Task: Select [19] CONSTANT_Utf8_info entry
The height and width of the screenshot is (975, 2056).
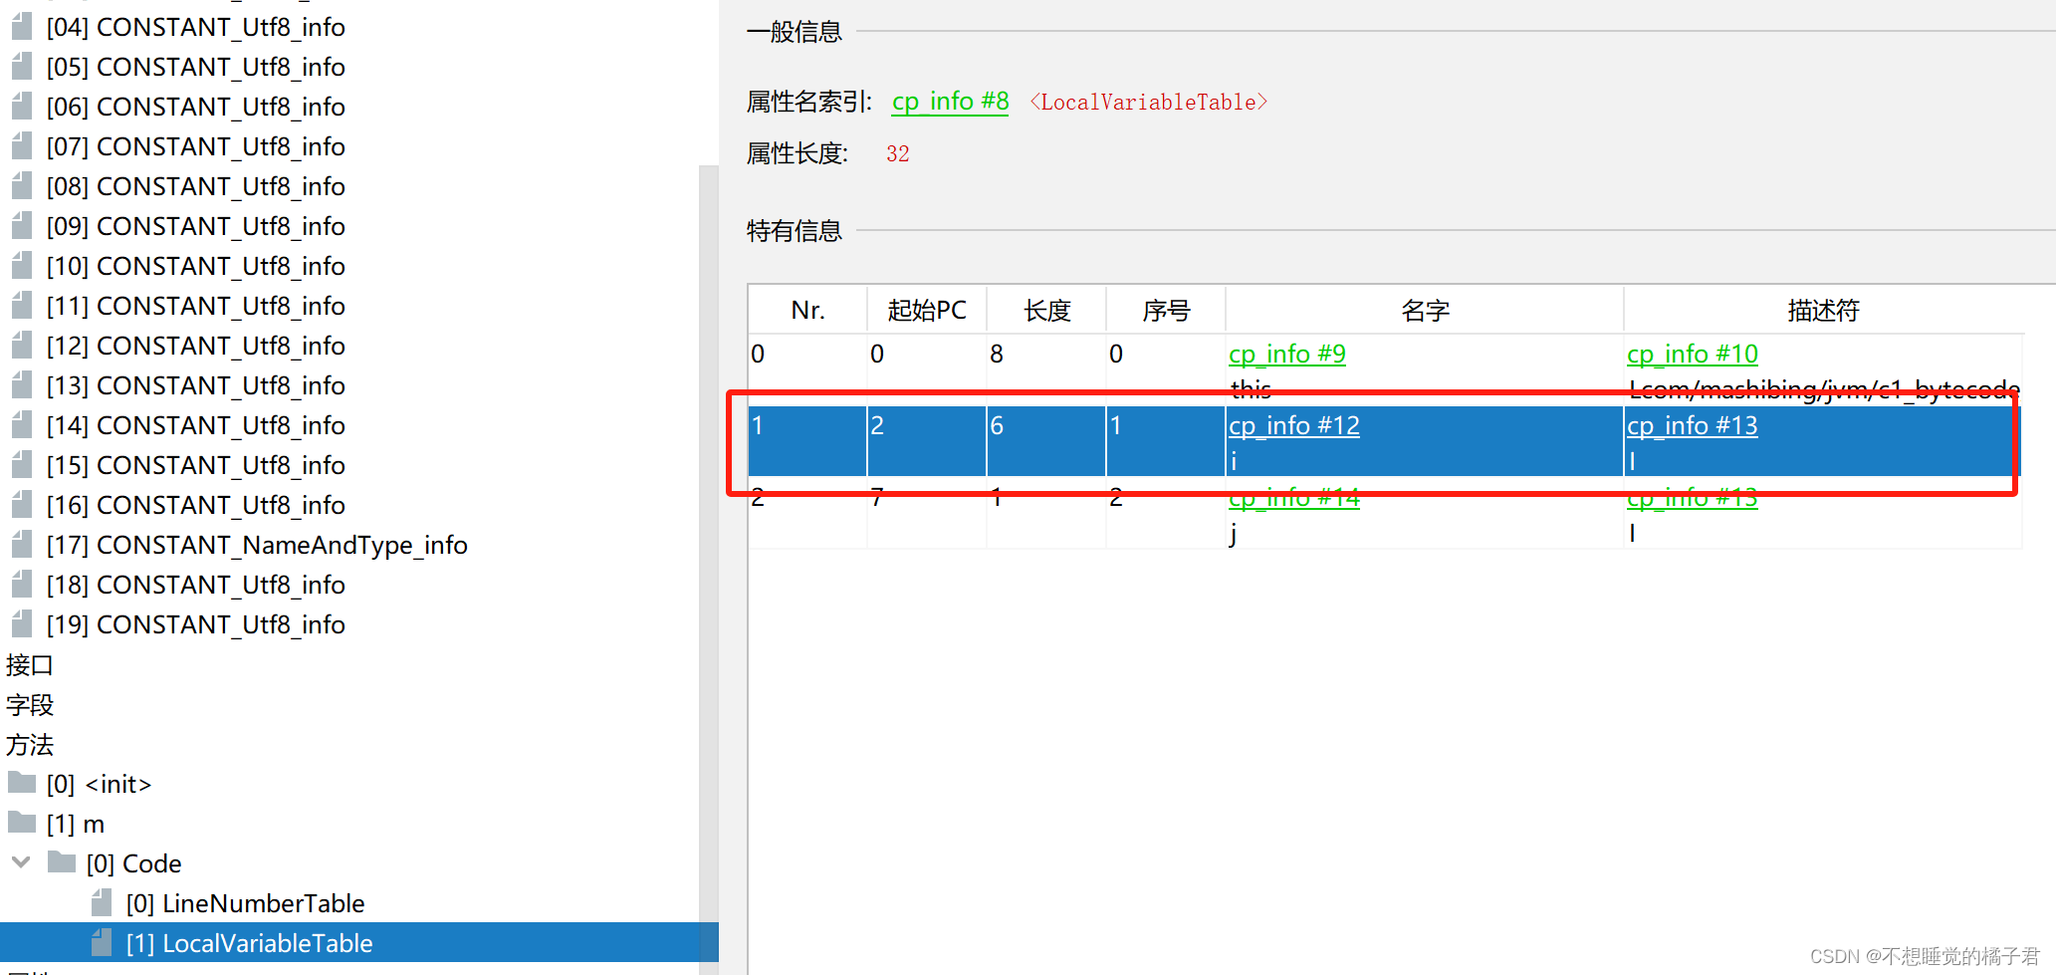Action: (196, 624)
